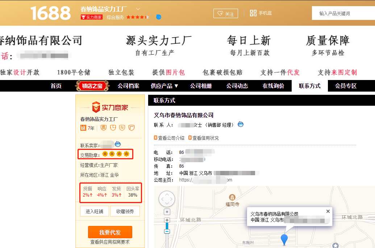This screenshot has height=248, width=375.
Task: Zoom in the map with plus button
Action: [167, 220]
